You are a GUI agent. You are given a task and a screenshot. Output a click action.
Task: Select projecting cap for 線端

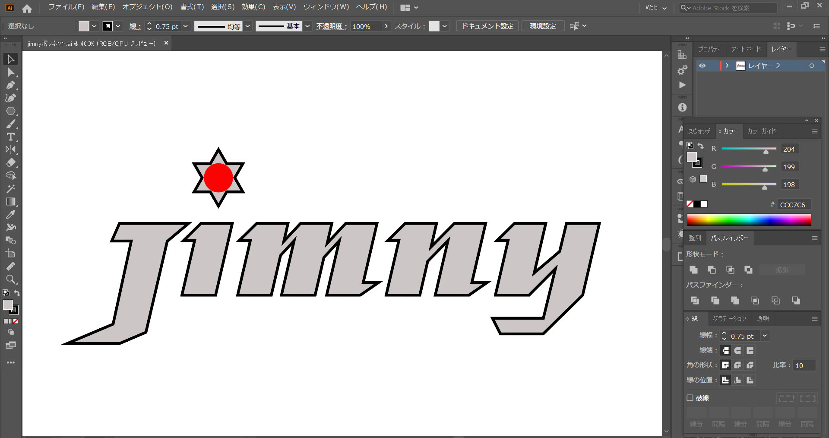pos(750,350)
